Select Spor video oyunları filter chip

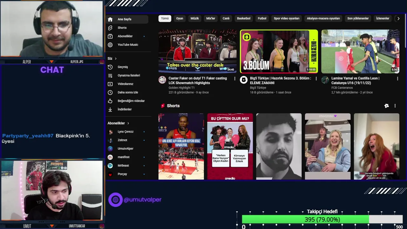pyautogui.click(x=286, y=18)
